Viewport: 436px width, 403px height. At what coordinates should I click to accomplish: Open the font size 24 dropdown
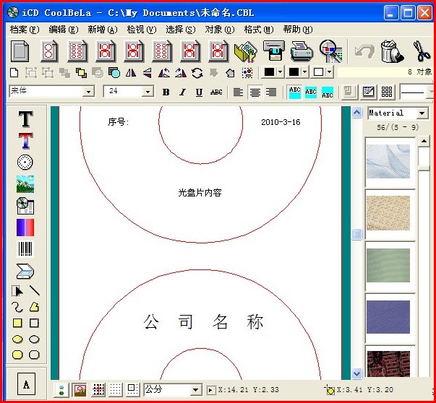[148, 92]
